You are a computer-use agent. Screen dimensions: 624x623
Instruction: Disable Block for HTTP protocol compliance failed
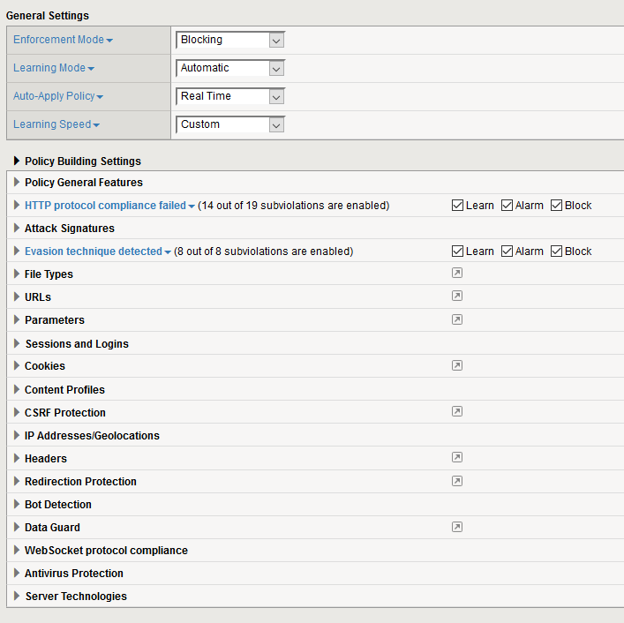click(x=556, y=206)
